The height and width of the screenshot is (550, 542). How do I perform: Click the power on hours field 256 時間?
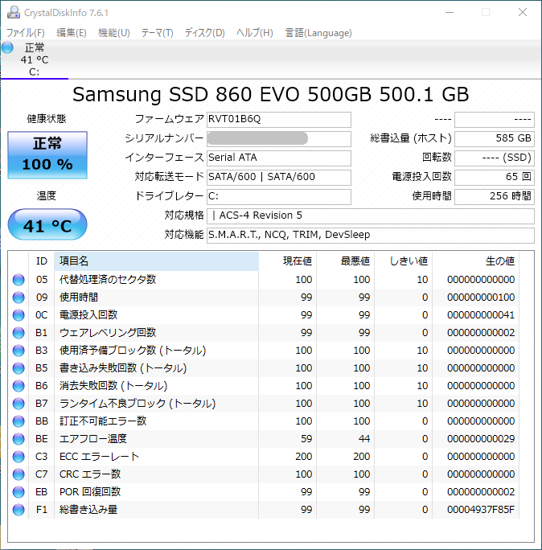495,197
